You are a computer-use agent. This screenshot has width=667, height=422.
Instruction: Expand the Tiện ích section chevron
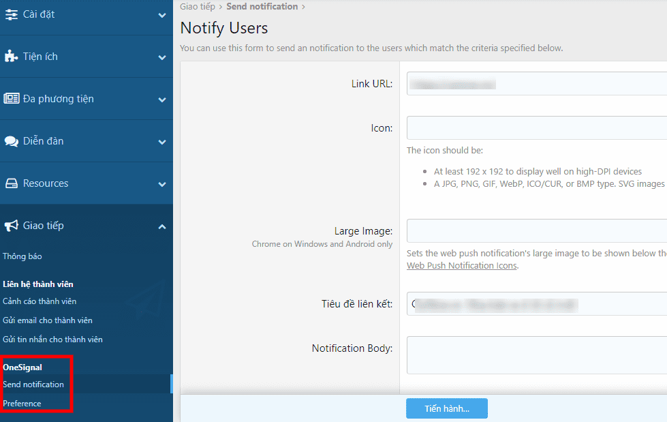(162, 57)
